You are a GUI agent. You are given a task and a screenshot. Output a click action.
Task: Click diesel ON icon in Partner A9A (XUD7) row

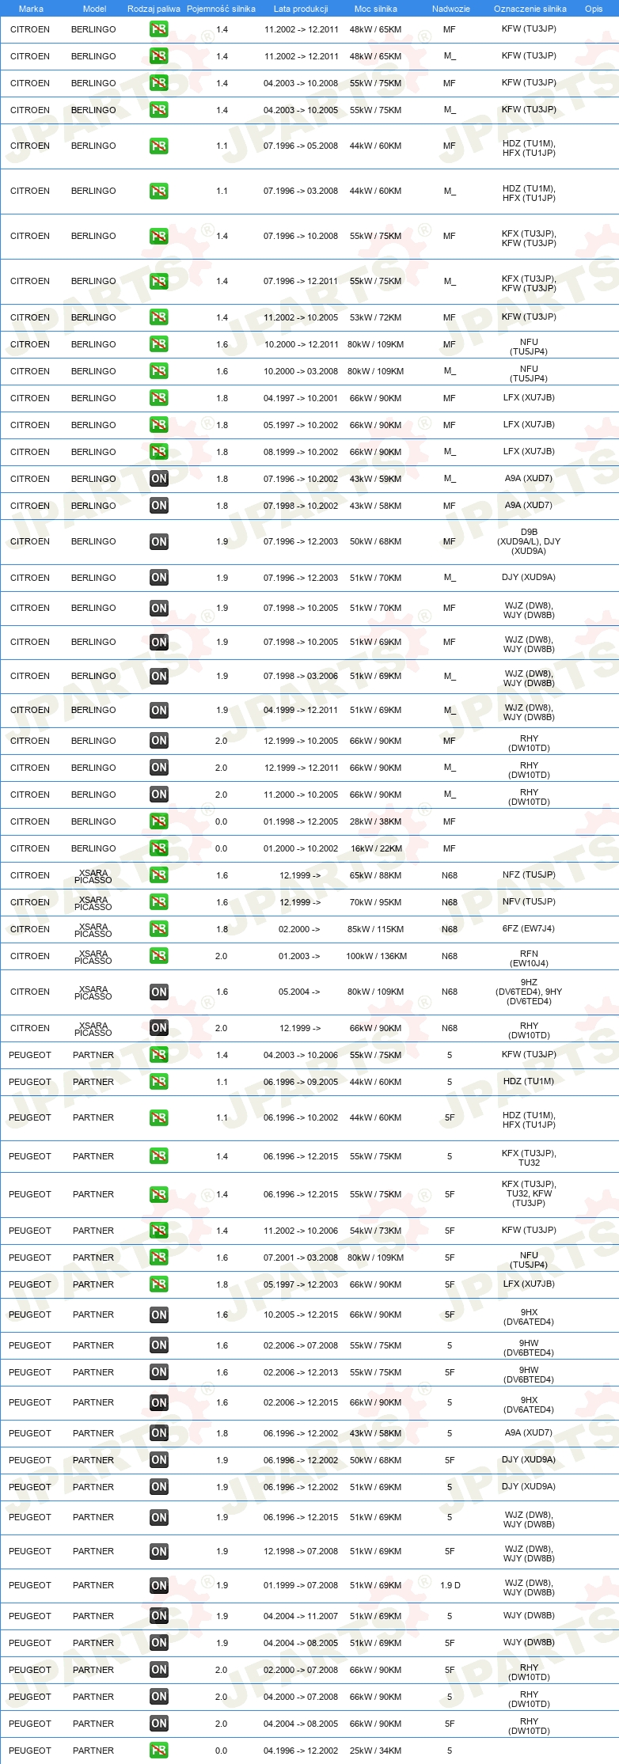pyautogui.click(x=159, y=1433)
